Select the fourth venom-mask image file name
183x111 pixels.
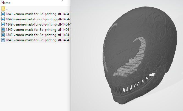coord(38,30)
